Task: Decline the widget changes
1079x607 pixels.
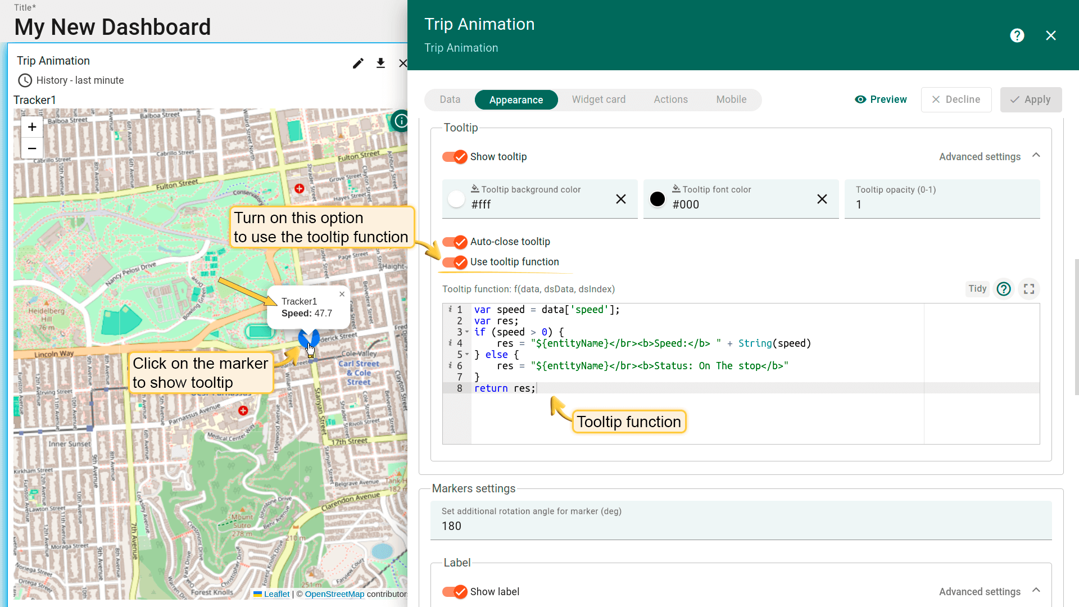Action: point(956,99)
